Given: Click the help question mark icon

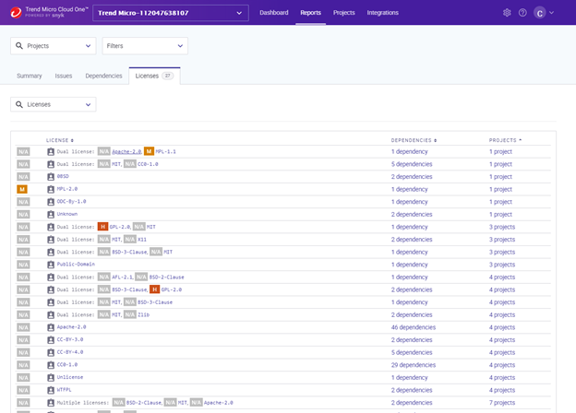Looking at the screenshot, I should 522,13.
